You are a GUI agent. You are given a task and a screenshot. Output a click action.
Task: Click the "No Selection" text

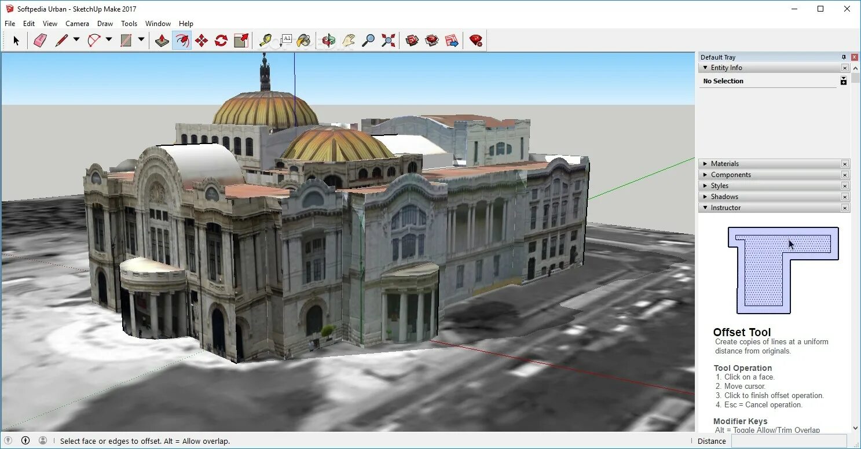click(723, 81)
